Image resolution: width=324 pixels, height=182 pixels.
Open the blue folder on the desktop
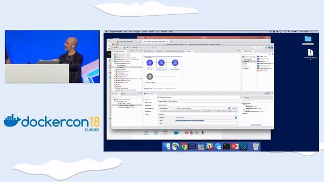pyautogui.click(x=308, y=39)
